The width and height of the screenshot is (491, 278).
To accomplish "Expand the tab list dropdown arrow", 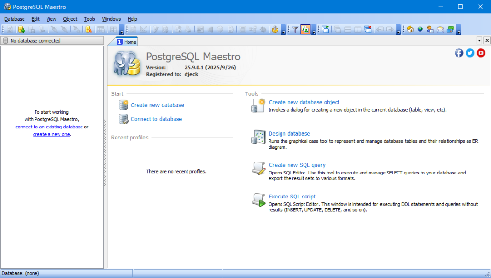I will [x=479, y=41].
